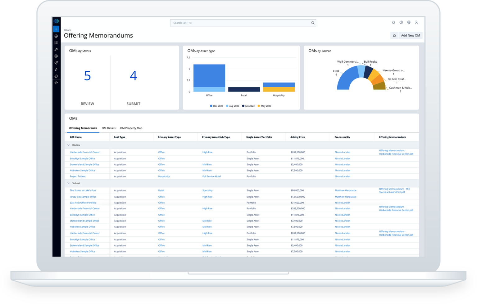Open the dashboard gauge icon in sidebar
Screen dimensions: 477x304
pyautogui.click(x=56, y=36)
